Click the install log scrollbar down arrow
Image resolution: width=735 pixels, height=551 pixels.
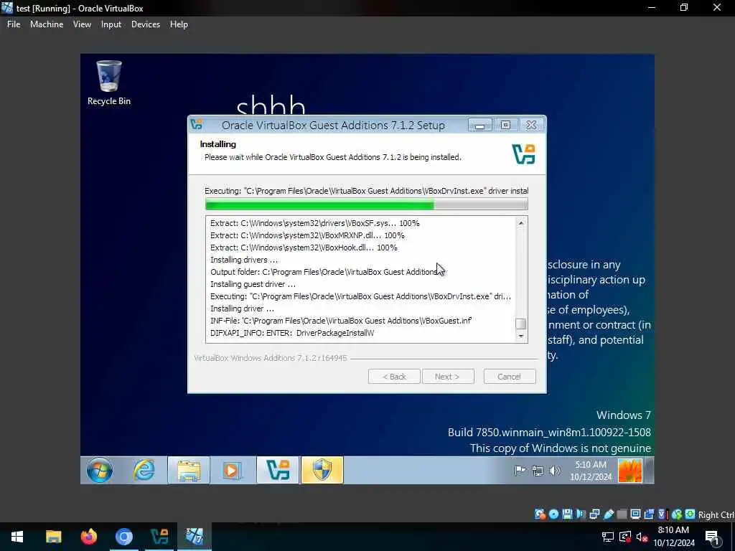[521, 336]
